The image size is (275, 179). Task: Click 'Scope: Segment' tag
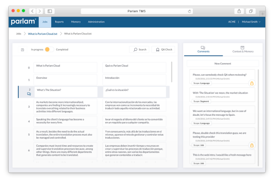pos(201,101)
